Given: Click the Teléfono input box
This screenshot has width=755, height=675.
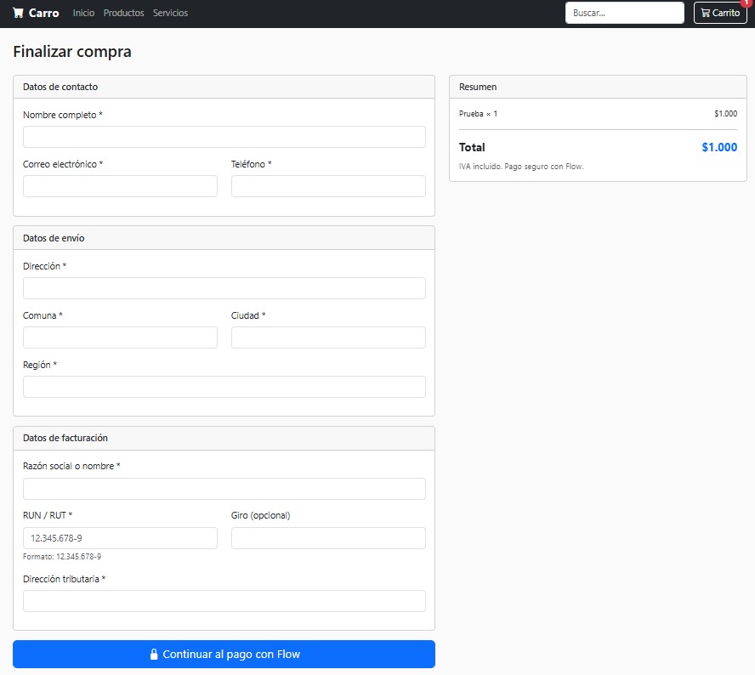Looking at the screenshot, I should 328,186.
